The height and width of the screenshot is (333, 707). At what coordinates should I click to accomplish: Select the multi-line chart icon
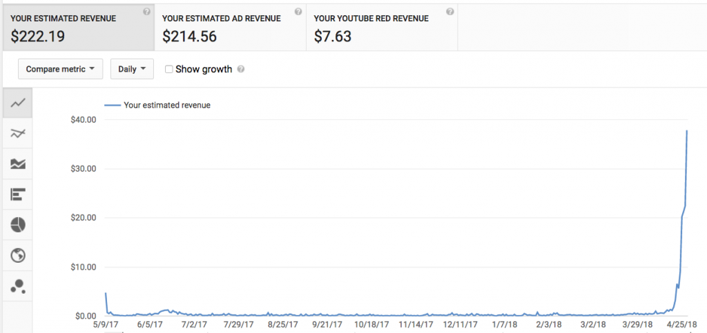pyautogui.click(x=18, y=134)
